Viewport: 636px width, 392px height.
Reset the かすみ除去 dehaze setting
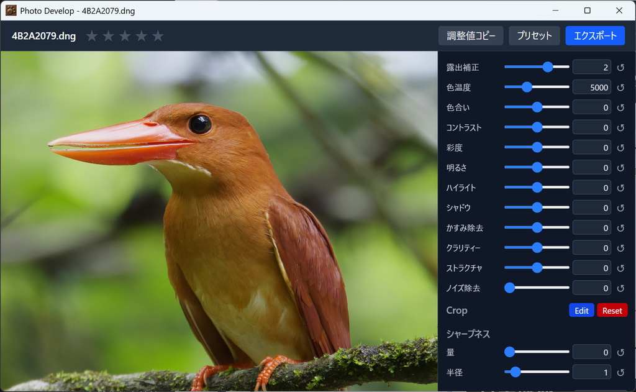click(x=620, y=227)
